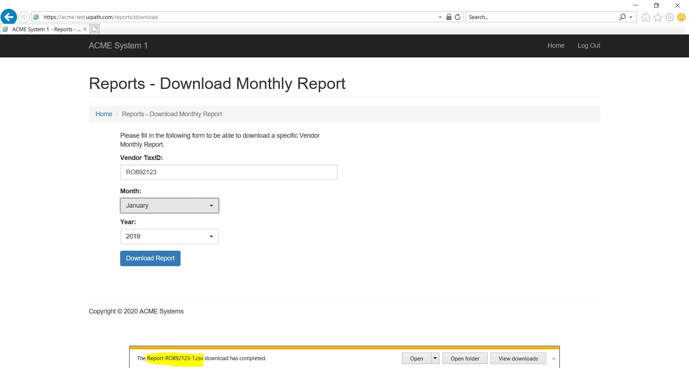
Task: Expand the Open button options arrow
Action: [x=435, y=358]
